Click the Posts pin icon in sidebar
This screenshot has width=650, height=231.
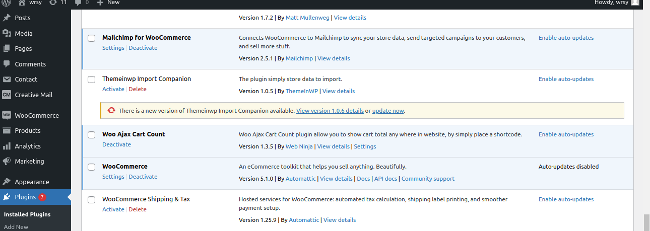pos(7,18)
